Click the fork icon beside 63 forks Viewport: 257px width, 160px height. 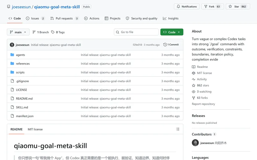(194, 98)
